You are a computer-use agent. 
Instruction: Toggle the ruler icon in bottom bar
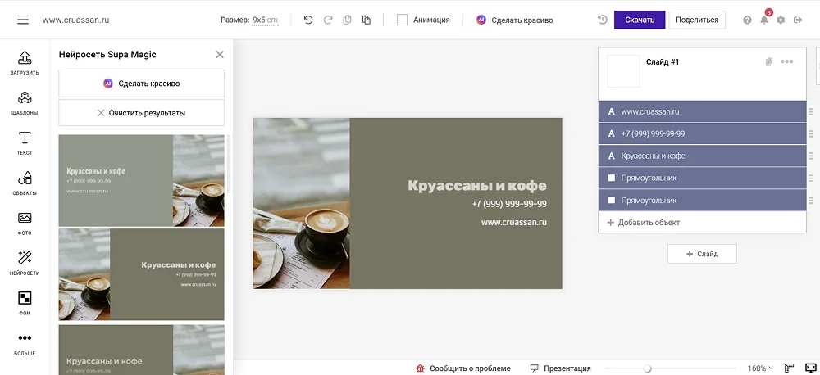point(790,368)
